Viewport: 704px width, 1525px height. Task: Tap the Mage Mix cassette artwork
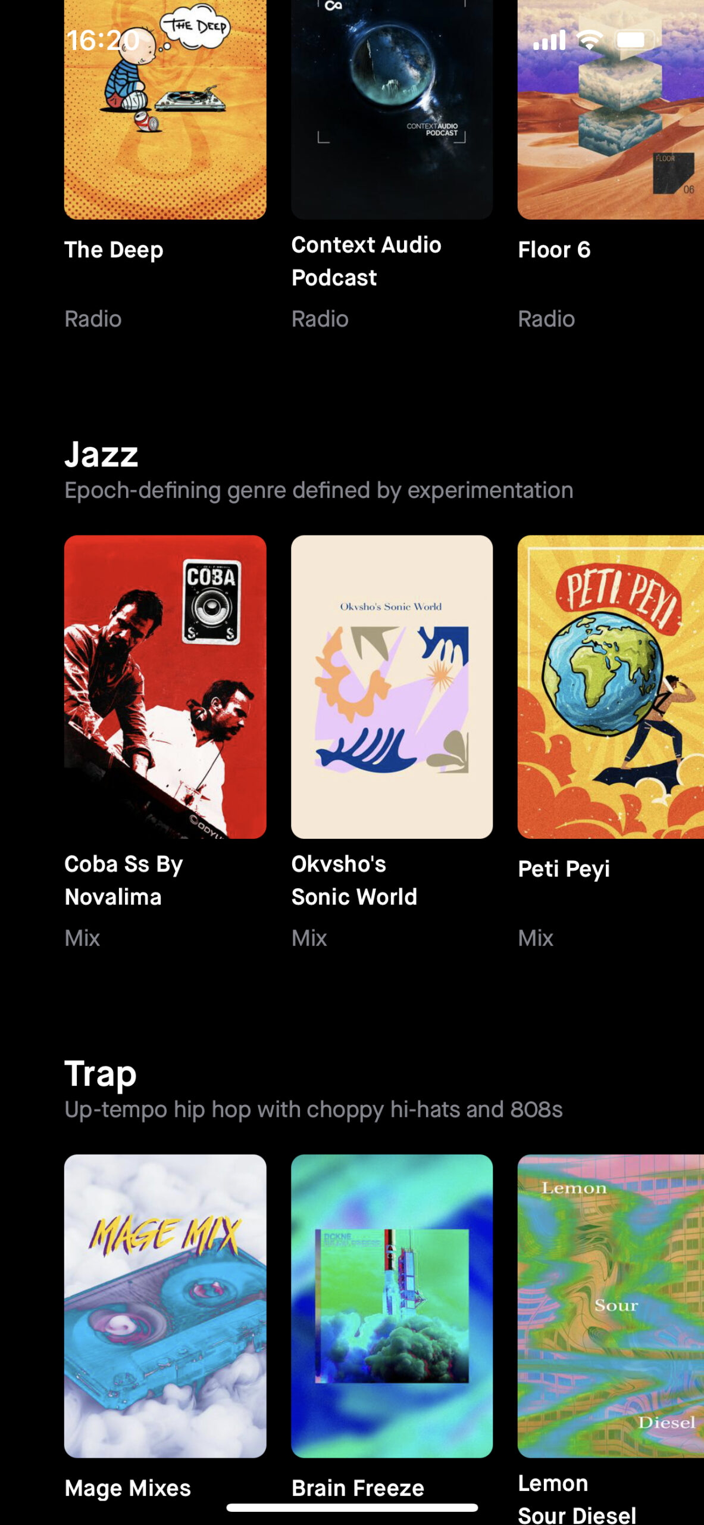coord(165,1306)
